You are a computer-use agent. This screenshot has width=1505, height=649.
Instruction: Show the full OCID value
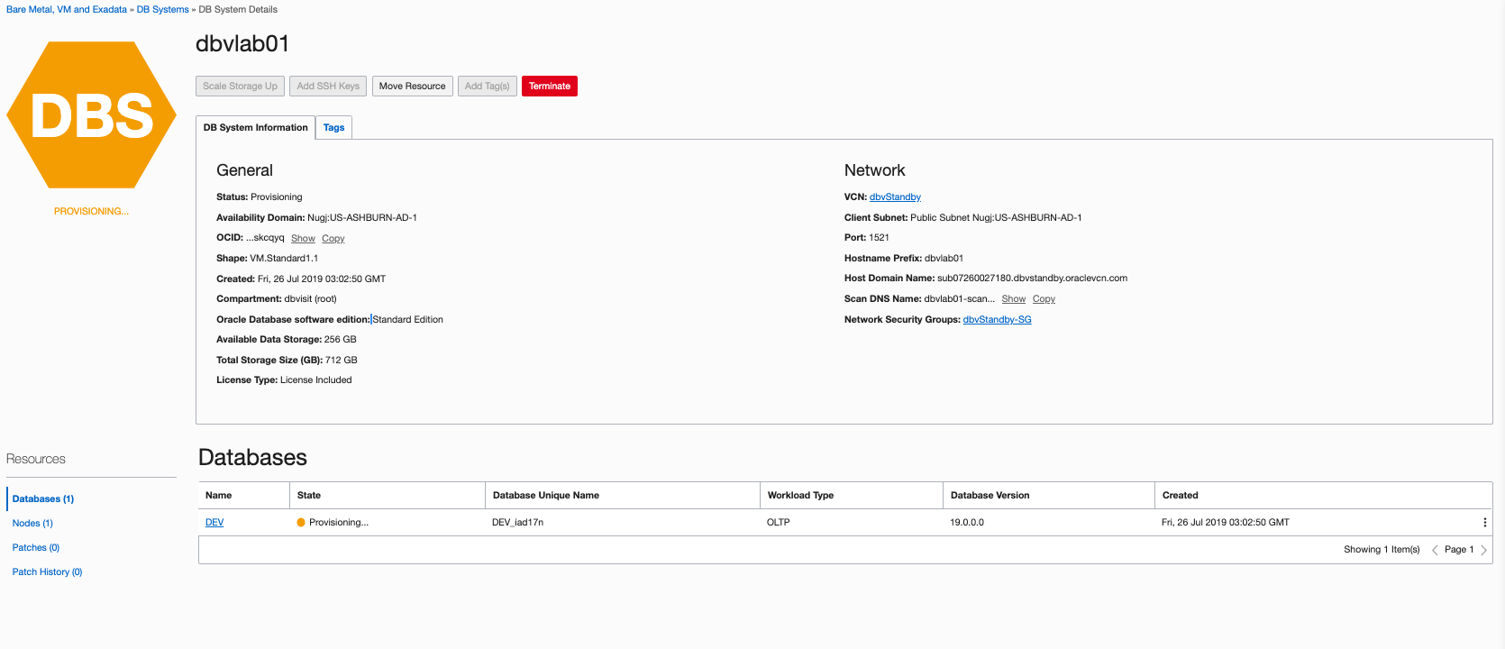point(303,239)
